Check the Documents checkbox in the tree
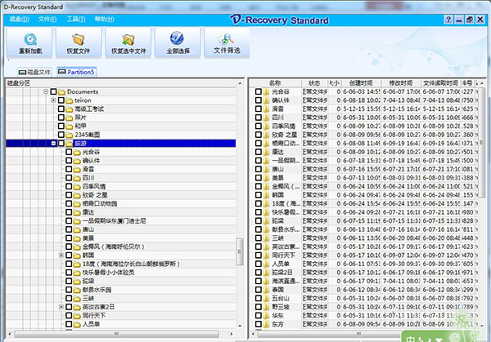The height and width of the screenshot is (342, 491). click(x=53, y=91)
